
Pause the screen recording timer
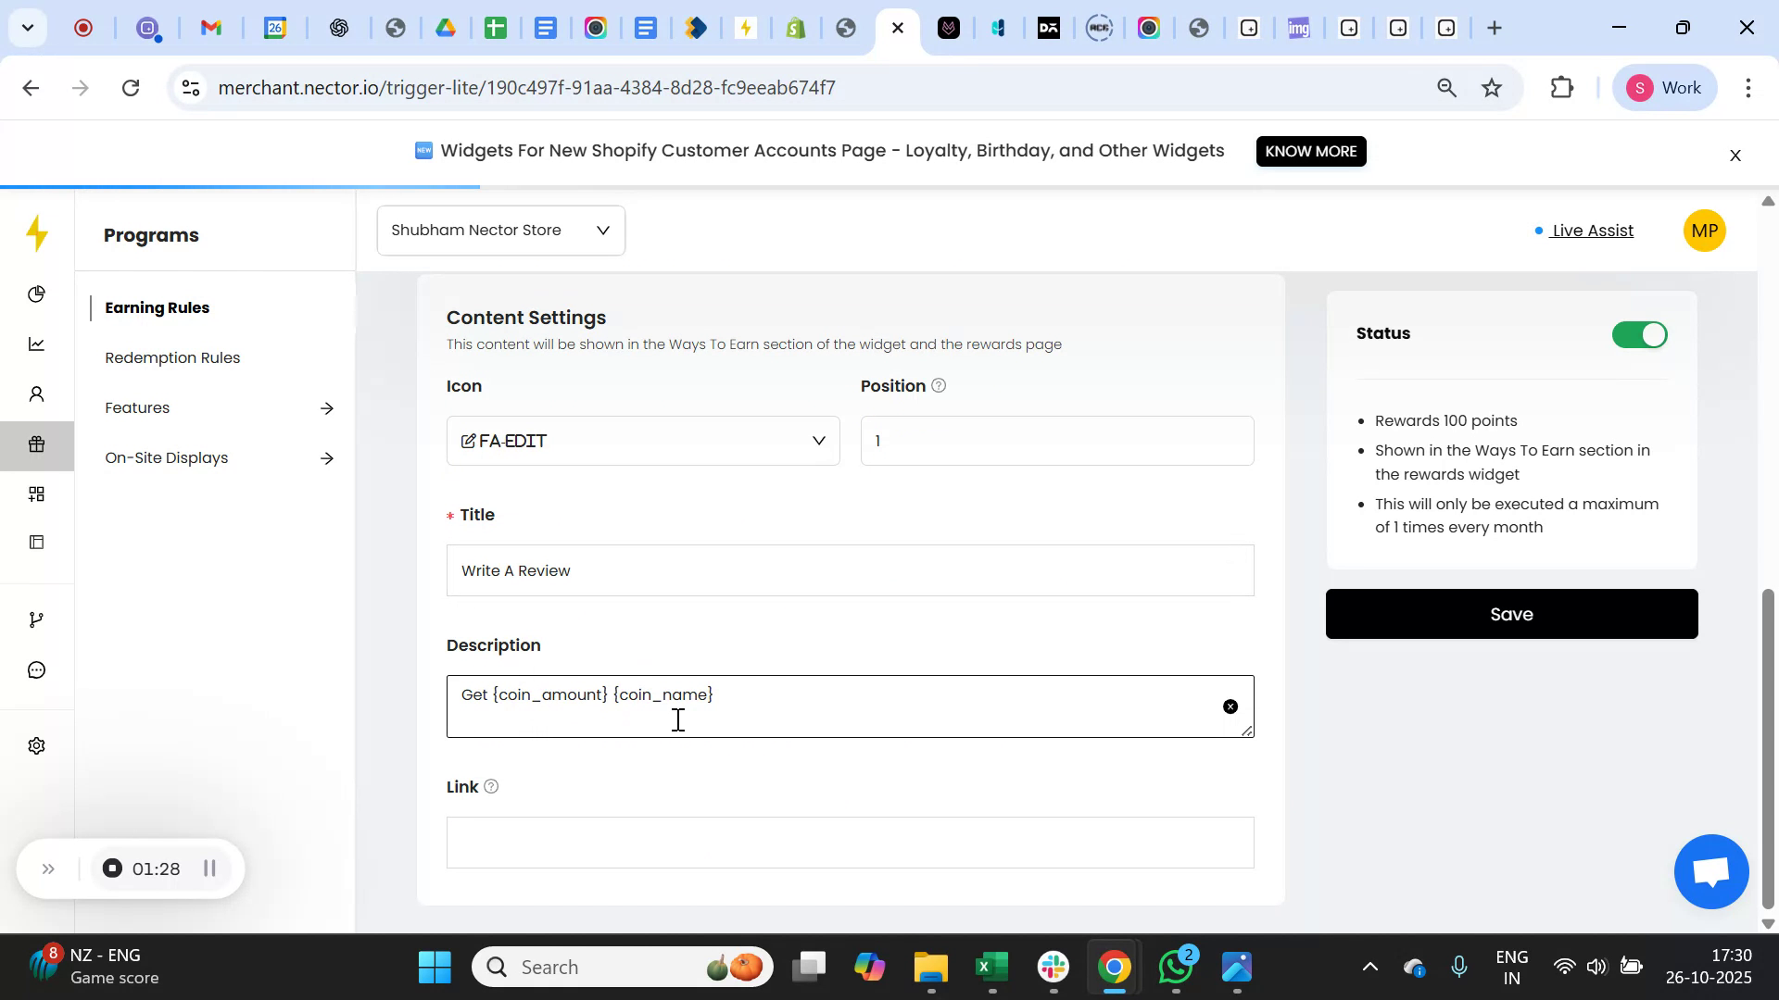click(208, 869)
